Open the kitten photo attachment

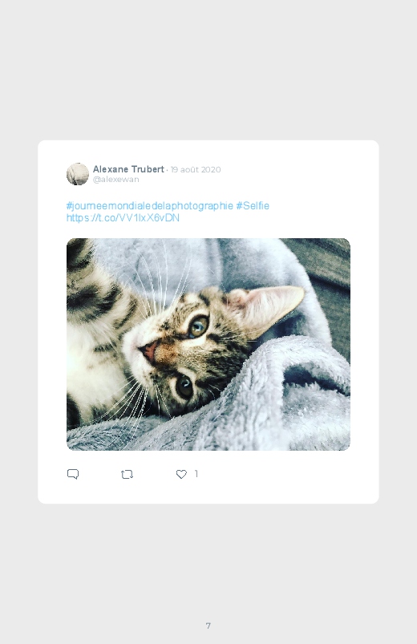click(x=208, y=344)
